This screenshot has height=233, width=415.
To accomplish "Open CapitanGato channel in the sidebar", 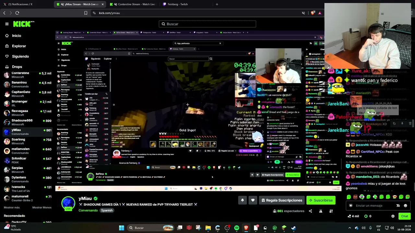I will coord(28,94).
